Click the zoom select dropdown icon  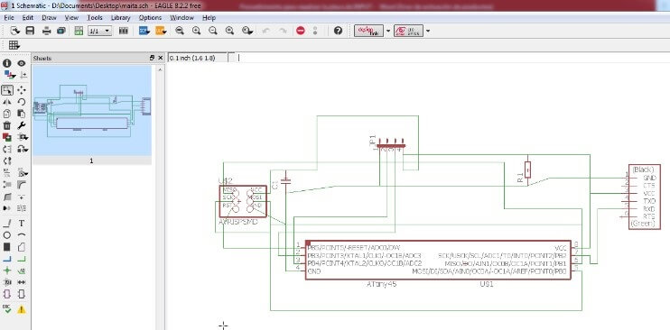coord(247,31)
